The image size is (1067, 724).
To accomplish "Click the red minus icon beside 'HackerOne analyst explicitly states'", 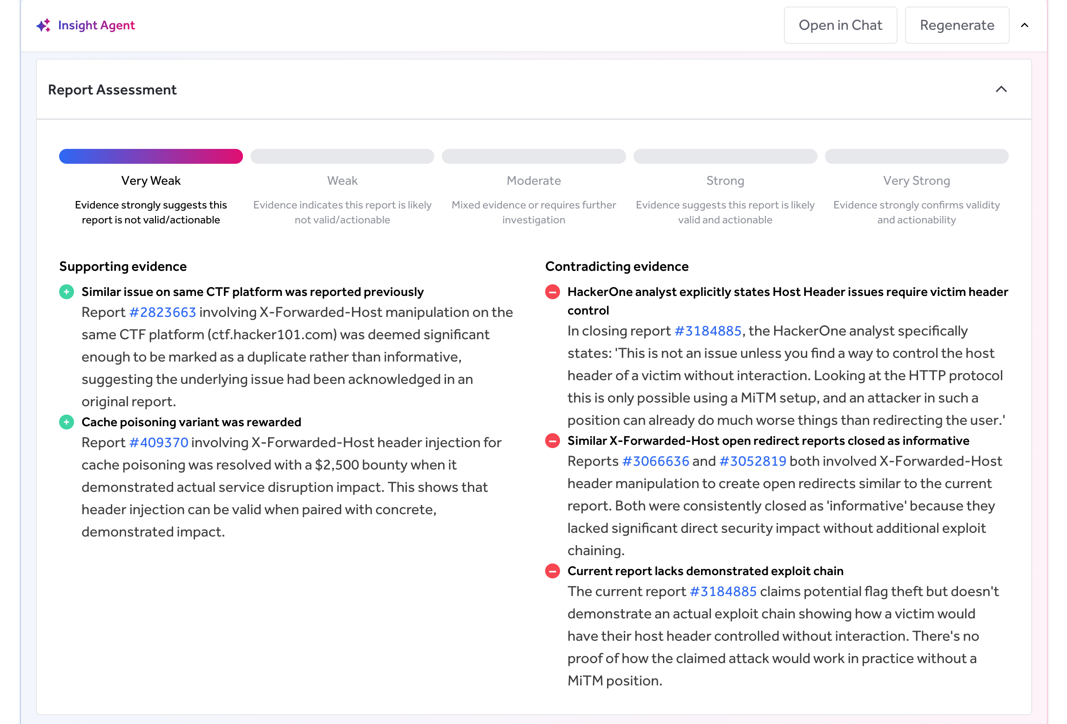I will click(553, 291).
